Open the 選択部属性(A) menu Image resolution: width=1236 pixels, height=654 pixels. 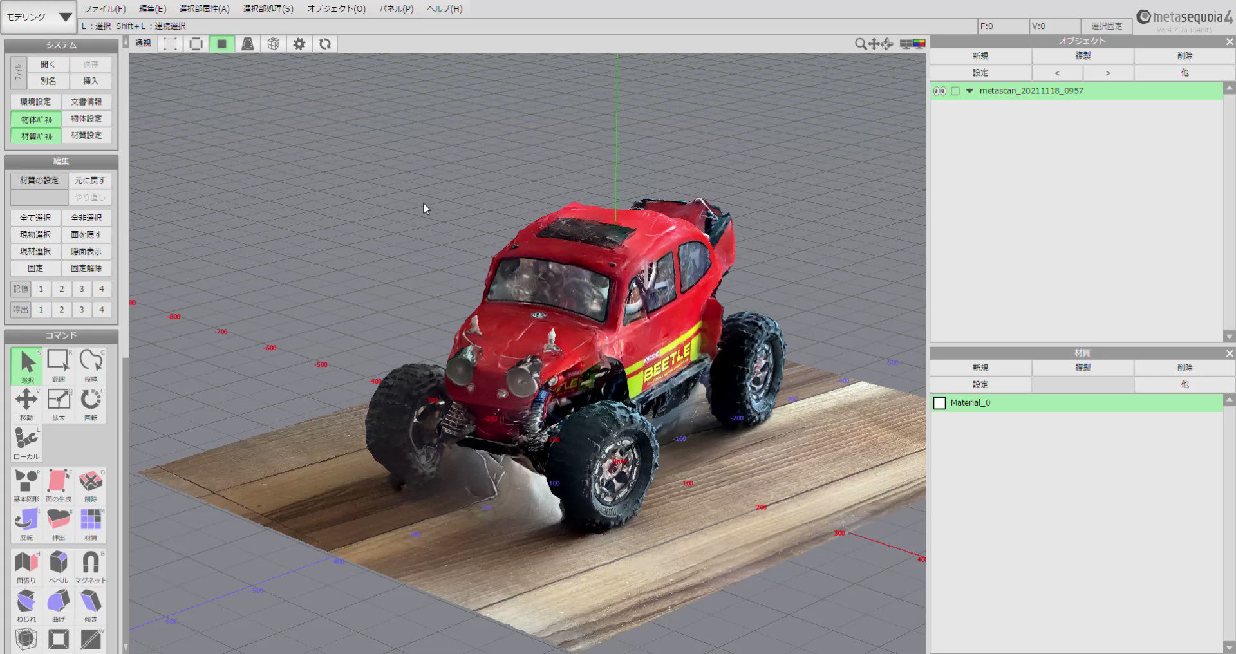[204, 8]
